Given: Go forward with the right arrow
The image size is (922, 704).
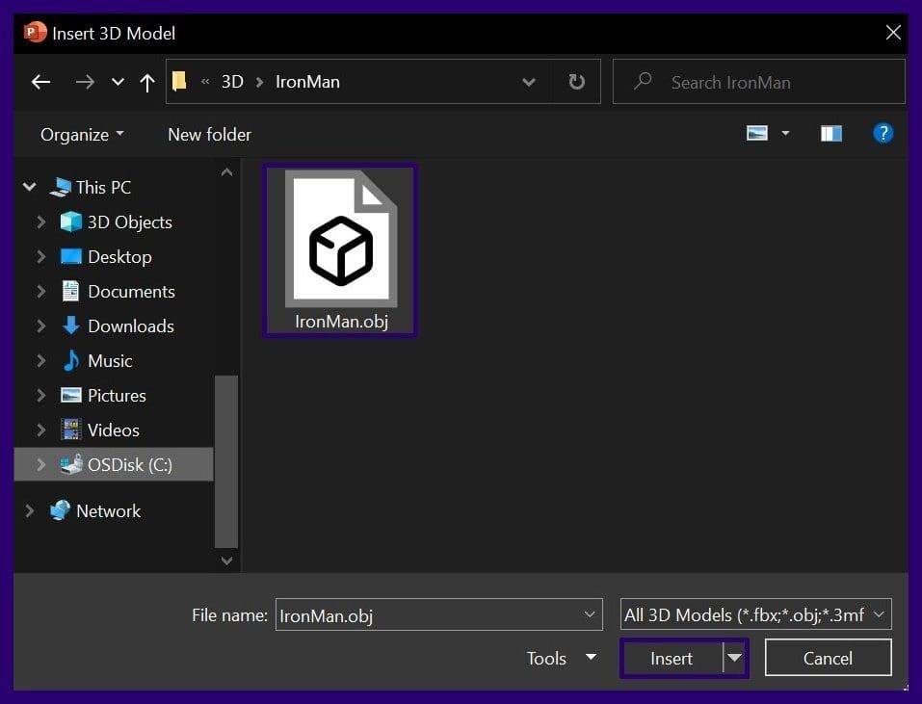Looking at the screenshot, I should [x=85, y=82].
